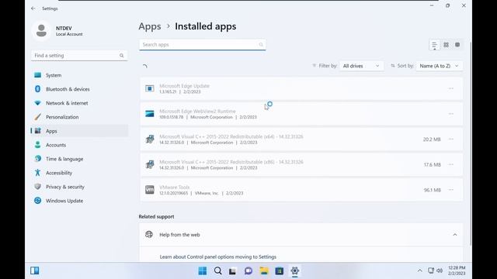Click the Microsoft Edge Update app icon
Viewport: 497px width, 279px height.
pyautogui.click(x=150, y=88)
